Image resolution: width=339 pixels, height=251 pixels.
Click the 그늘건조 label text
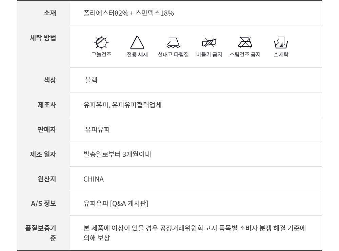[x=101, y=55]
